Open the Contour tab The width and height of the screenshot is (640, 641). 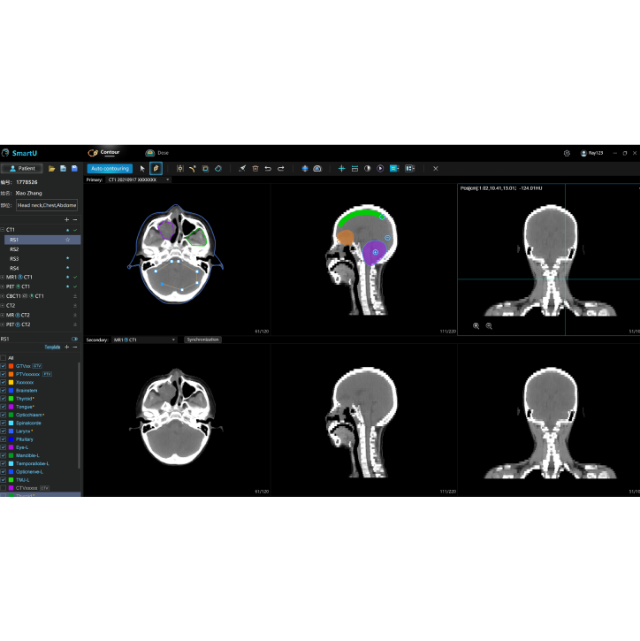point(104,153)
